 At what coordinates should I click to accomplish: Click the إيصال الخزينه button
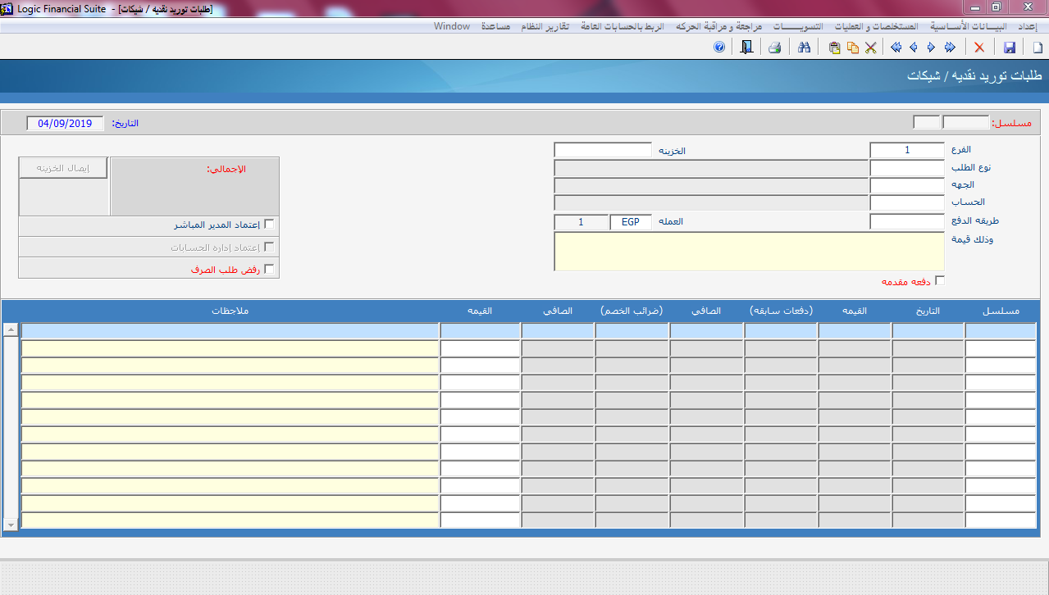pos(64,169)
